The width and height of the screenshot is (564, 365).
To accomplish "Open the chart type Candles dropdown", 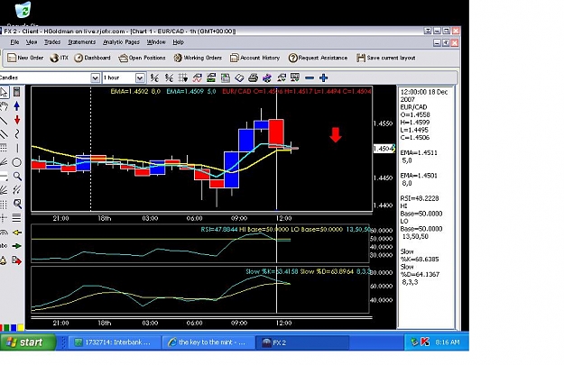I will tap(95, 78).
